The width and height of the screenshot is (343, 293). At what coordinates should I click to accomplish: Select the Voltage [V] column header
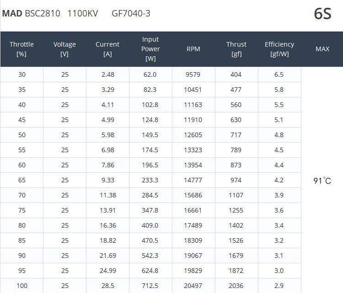coord(64,49)
